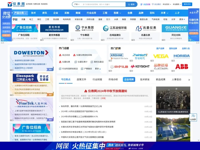Expand the 本站服务 dropdown menu
This screenshot has height=150, width=200.
coord(177,4)
